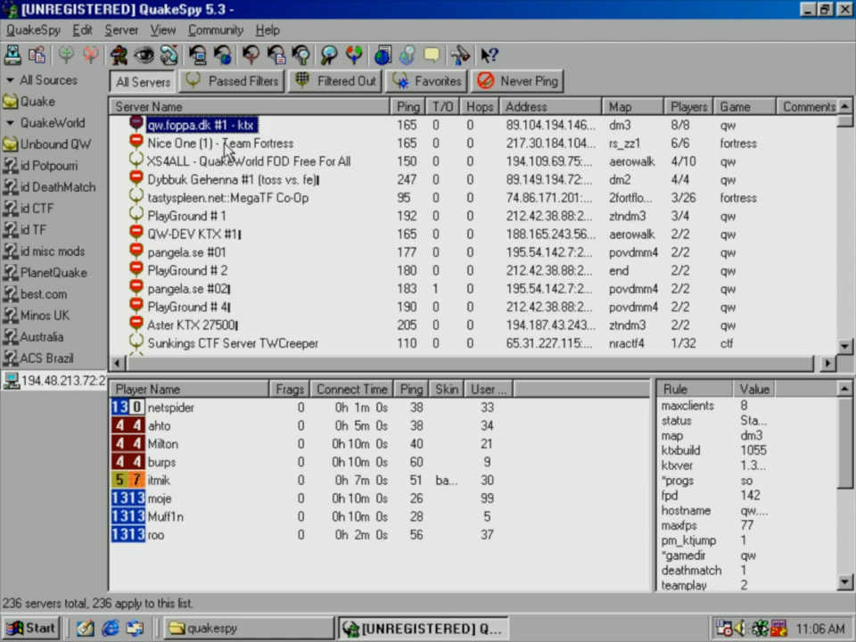Switch to Favorites tab
The width and height of the screenshot is (856, 642).
tap(426, 81)
